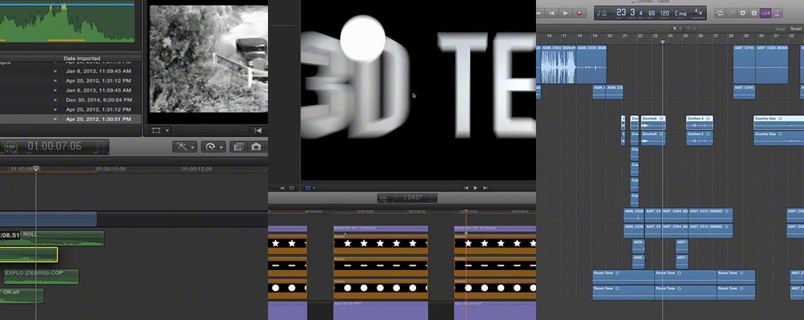Screen dimensions: 804x320
Task: Click the Logic playhead marker in ruler
Action: pyautogui.click(x=663, y=42)
